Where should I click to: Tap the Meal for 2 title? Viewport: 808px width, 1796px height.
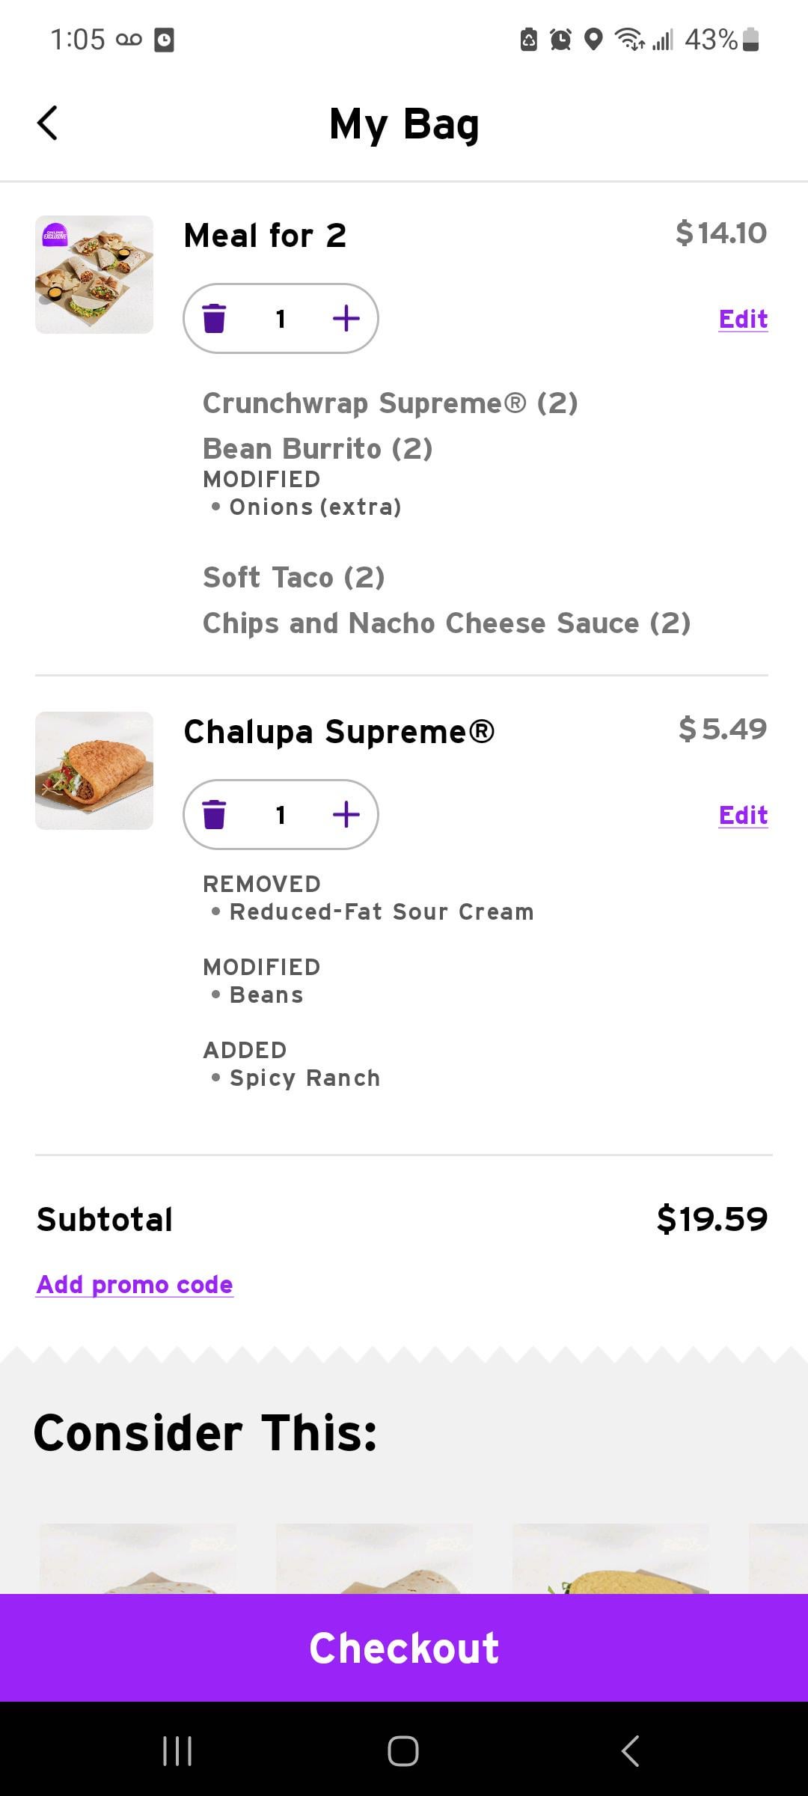pyautogui.click(x=265, y=236)
